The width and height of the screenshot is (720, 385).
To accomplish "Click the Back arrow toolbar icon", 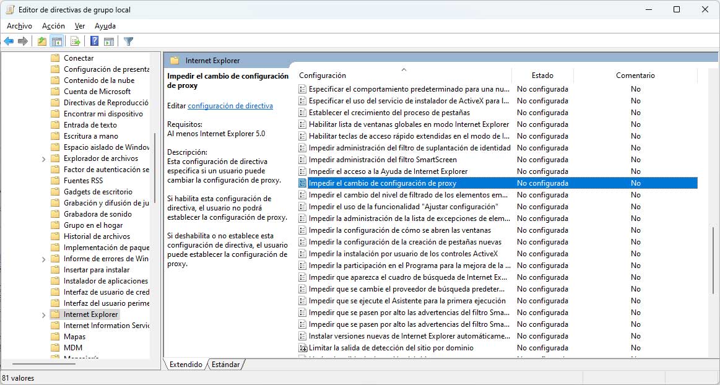I will click(9, 41).
